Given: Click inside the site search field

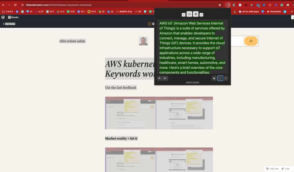Looking at the screenshot, I should click(x=237, y=41).
